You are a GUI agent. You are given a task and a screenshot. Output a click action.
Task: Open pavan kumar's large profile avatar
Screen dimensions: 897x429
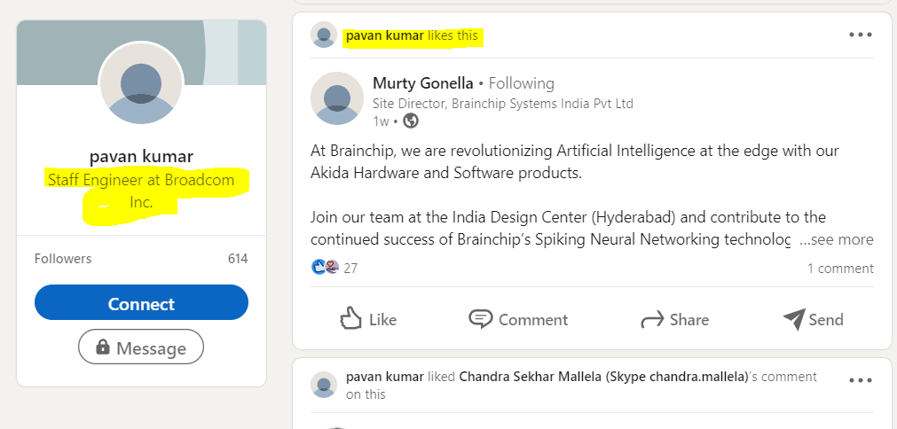141,84
